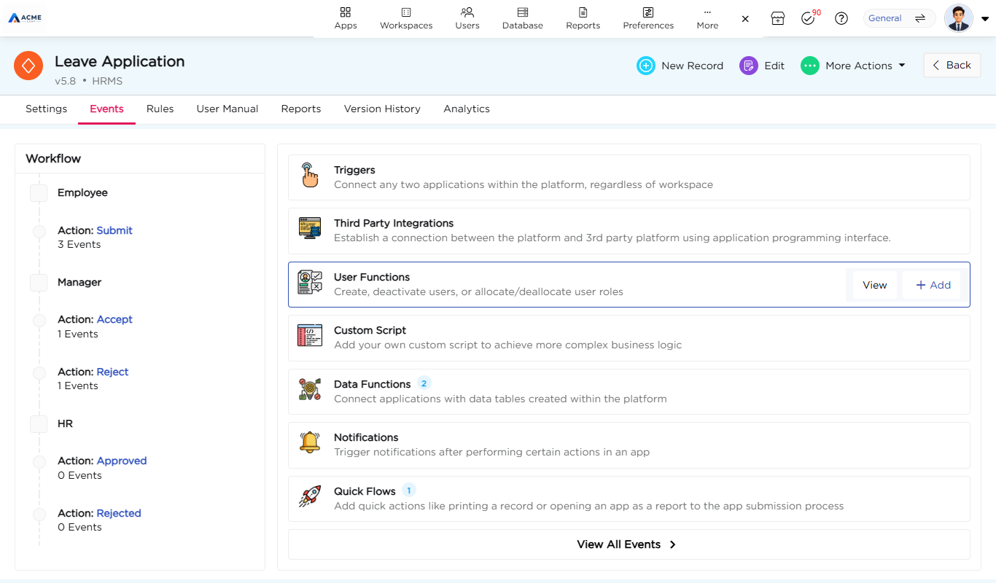This screenshot has height=583, width=996.
Task: Open the Reject action link
Action: [x=112, y=372]
